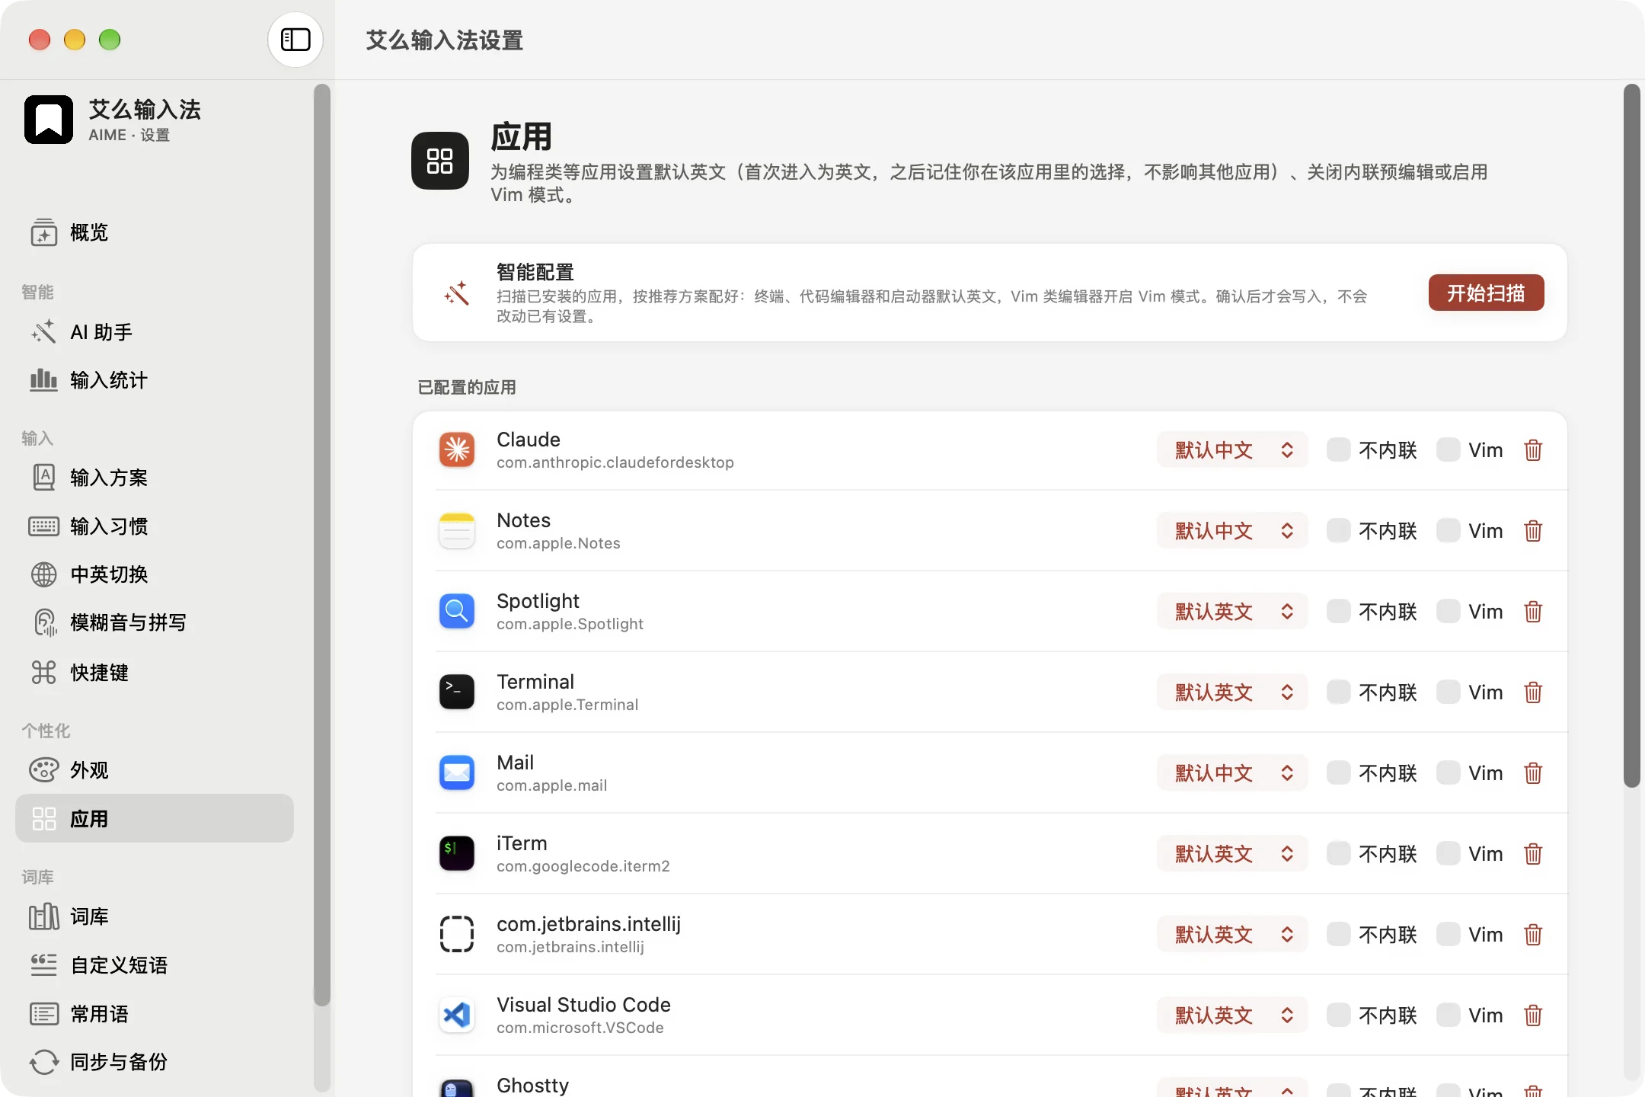Enable 不内联 for Claude
1645x1097 pixels.
click(x=1338, y=450)
